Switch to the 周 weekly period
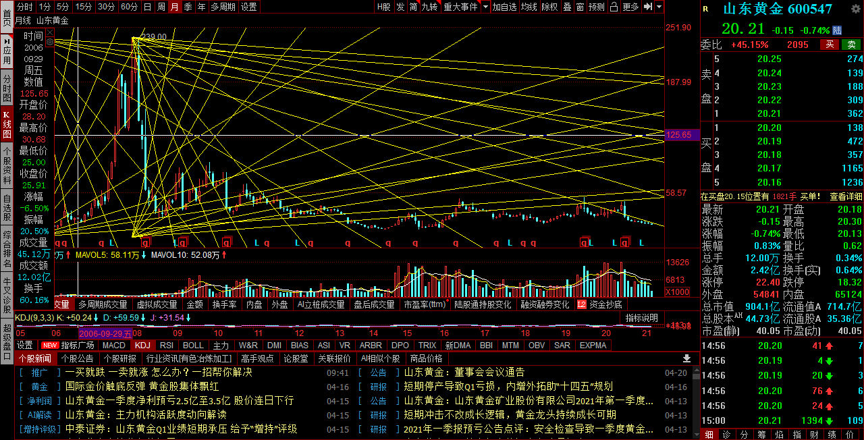 (161, 7)
